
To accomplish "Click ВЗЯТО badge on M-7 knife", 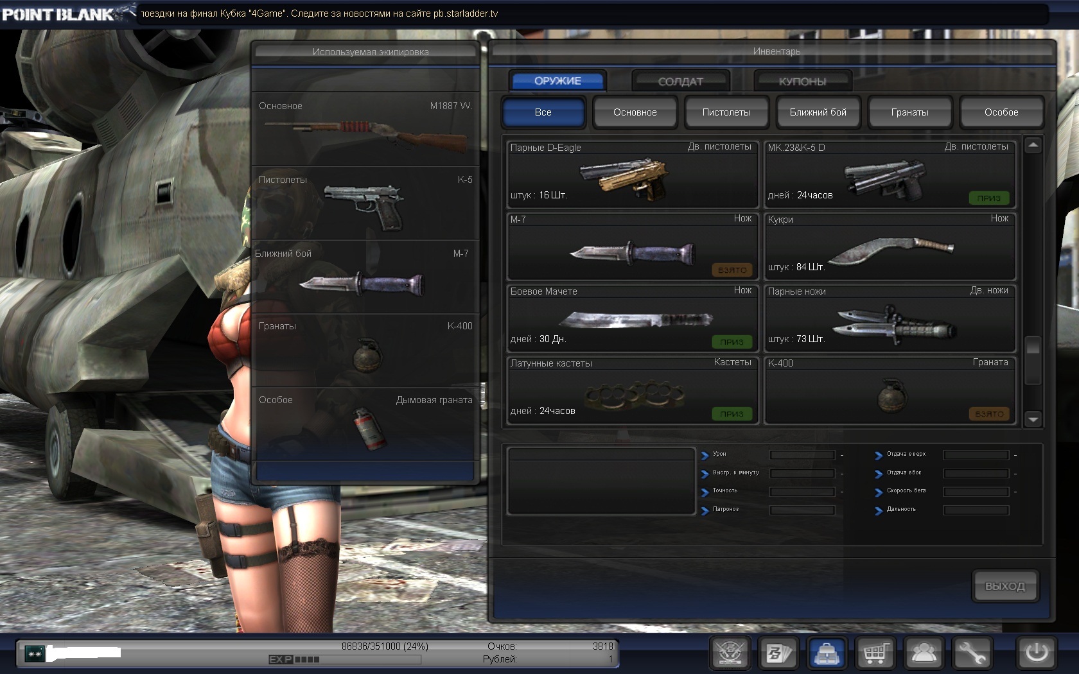I will pyautogui.click(x=732, y=270).
